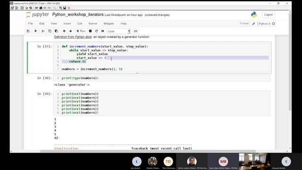302x170 pixels.
Task: Open the cell type Code dropdown
Action: pyautogui.click(x=118, y=31)
